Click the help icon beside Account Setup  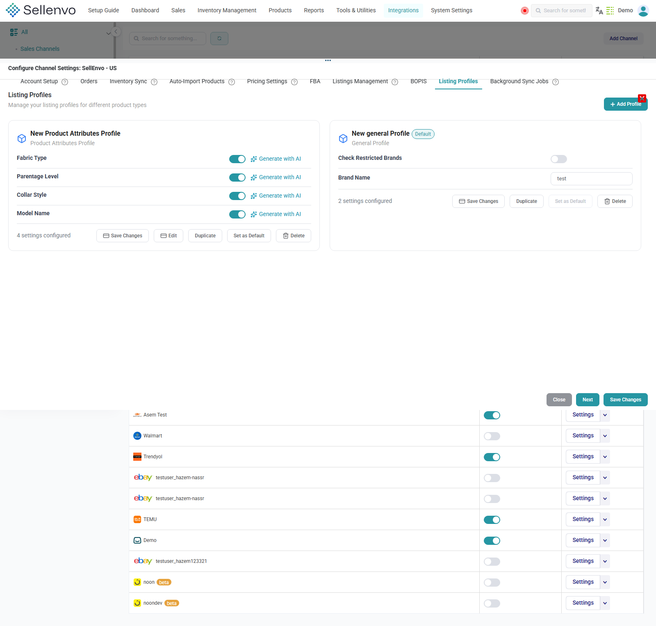(65, 82)
